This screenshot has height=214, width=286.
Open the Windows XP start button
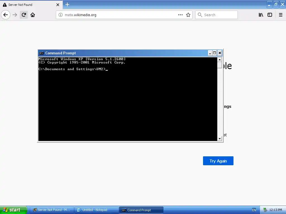13,210
